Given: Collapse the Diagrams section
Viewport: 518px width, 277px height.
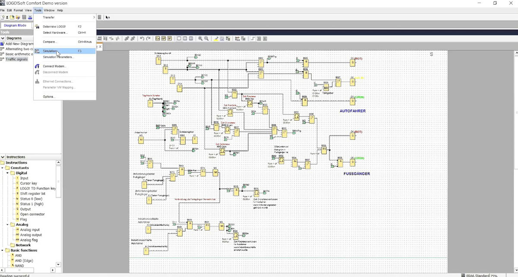Looking at the screenshot, I should click(3, 38).
